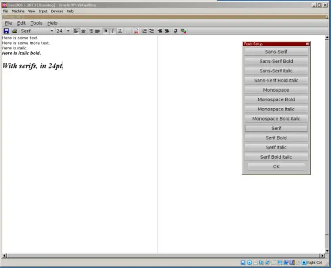Click VirtualBox display status icon
The image size is (331, 268).
point(280,263)
